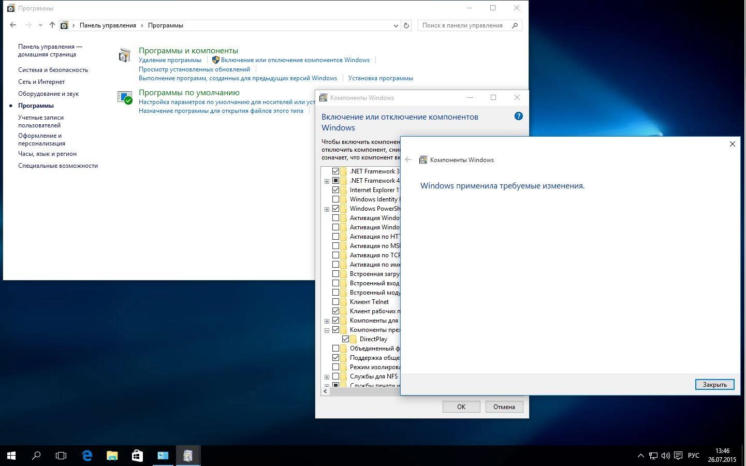The image size is (746, 466).
Task: Check the Службы для NFS checkbox
Action: point(335,376)
